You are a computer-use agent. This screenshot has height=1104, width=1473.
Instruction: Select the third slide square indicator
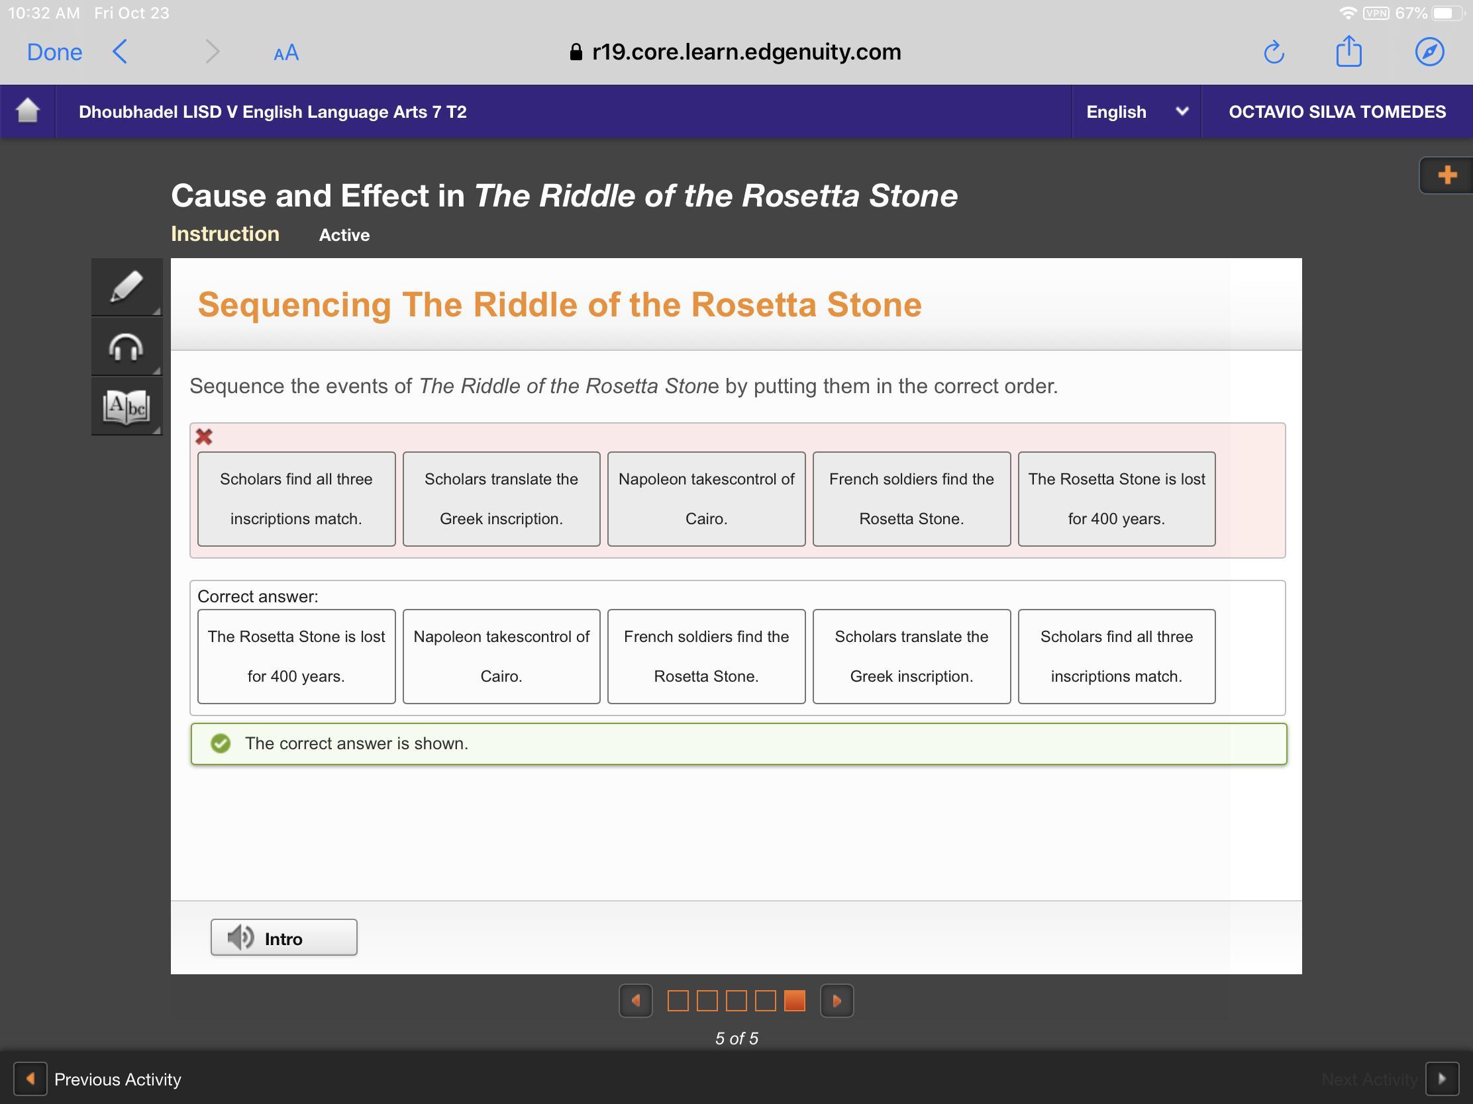(x=736, y=1001)
